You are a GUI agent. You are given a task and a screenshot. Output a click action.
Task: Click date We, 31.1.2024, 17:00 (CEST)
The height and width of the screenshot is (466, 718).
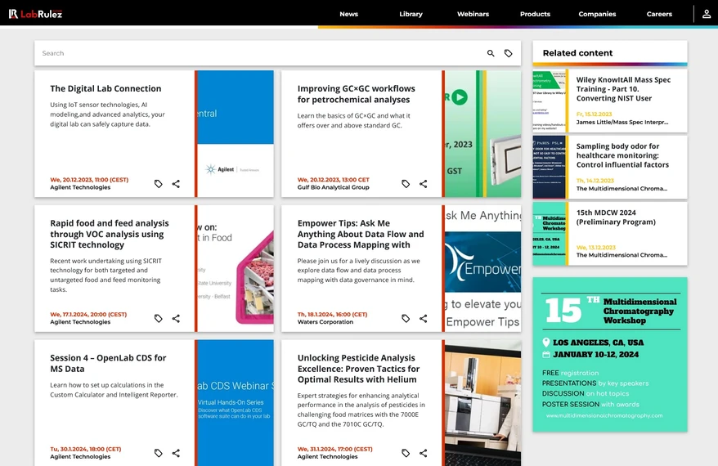[334, 449]
